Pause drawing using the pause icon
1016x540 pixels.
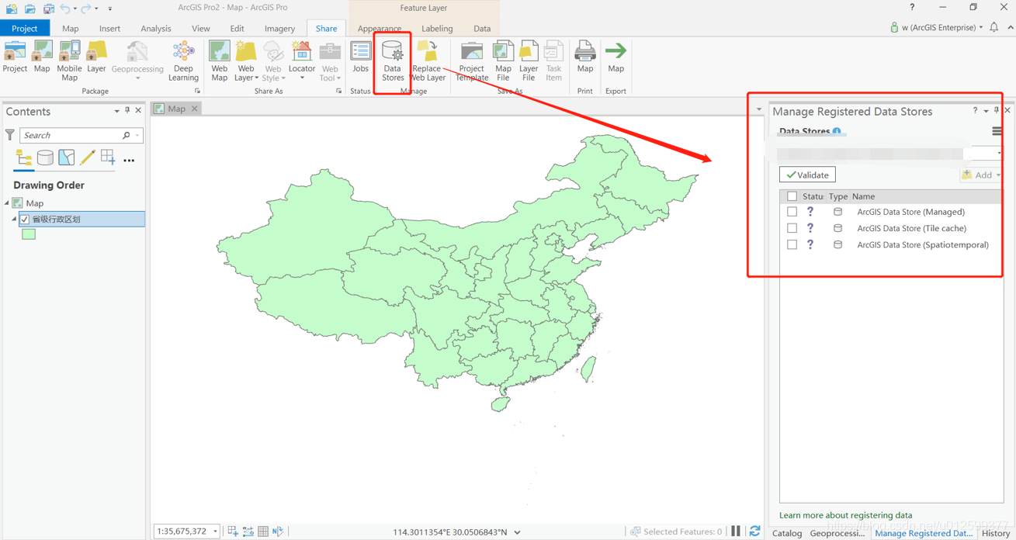[x=736, y=531]
